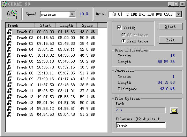
Task: Click the music note icon for Track 11
Action: pyautogui.click(x=9, y=91)
